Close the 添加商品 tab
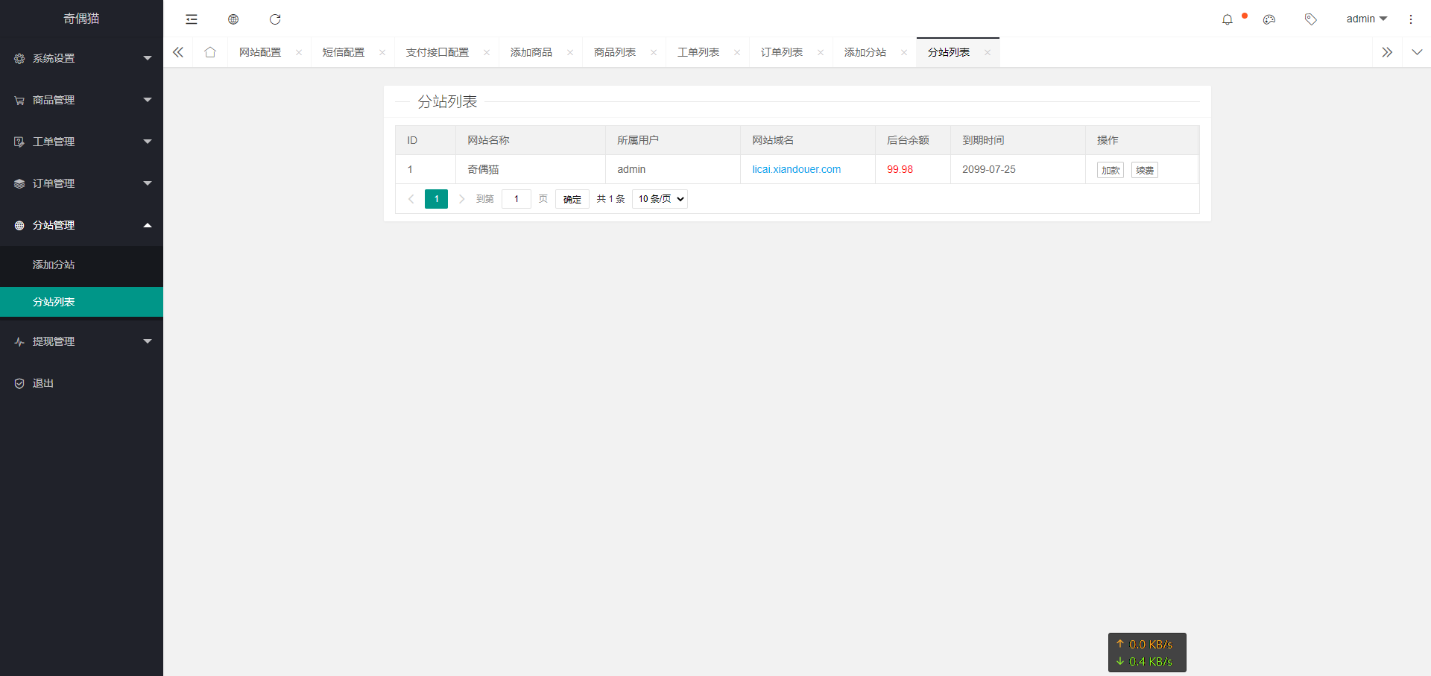The width and height of the screenshot is (1431, 676). (x=570, y=52)
